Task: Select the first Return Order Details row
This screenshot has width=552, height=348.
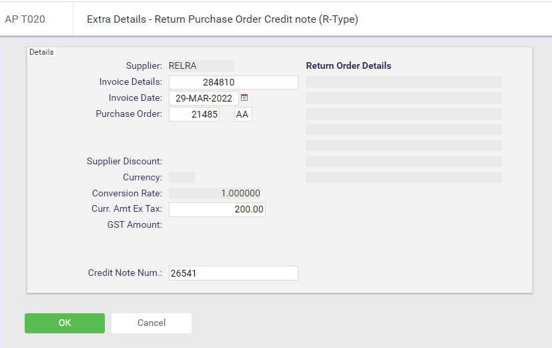Action: click(404, 81)
